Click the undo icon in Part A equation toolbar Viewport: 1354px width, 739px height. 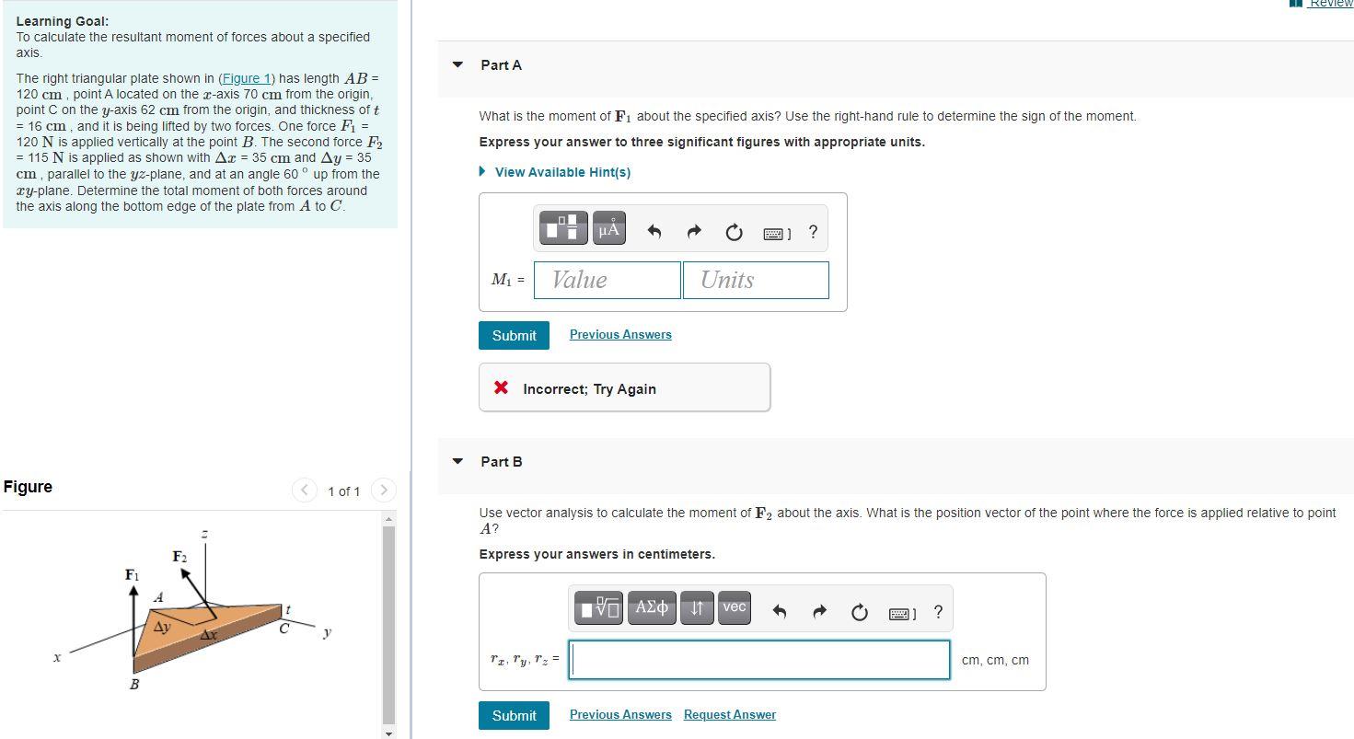pyautogui.click(x=655, y=232)
